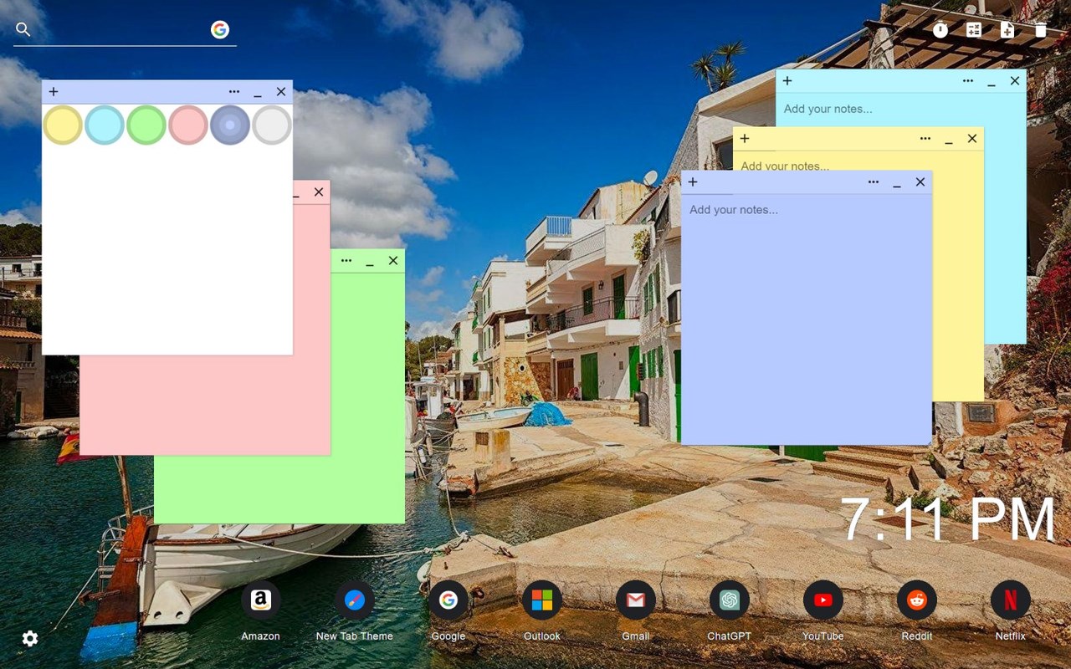Click into the cyan note's text area
Image resolution: width=1071 pixels, height=669 pixels.
click(901, 109)
